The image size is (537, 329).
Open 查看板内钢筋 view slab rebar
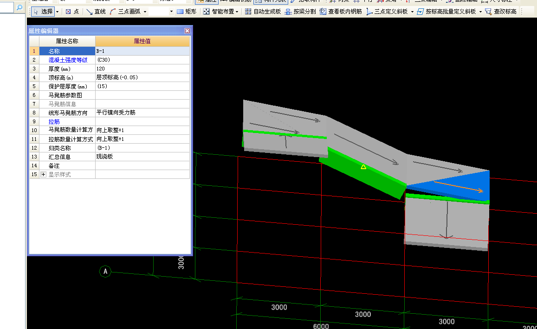pyautogui.click(x=341, y=12)
